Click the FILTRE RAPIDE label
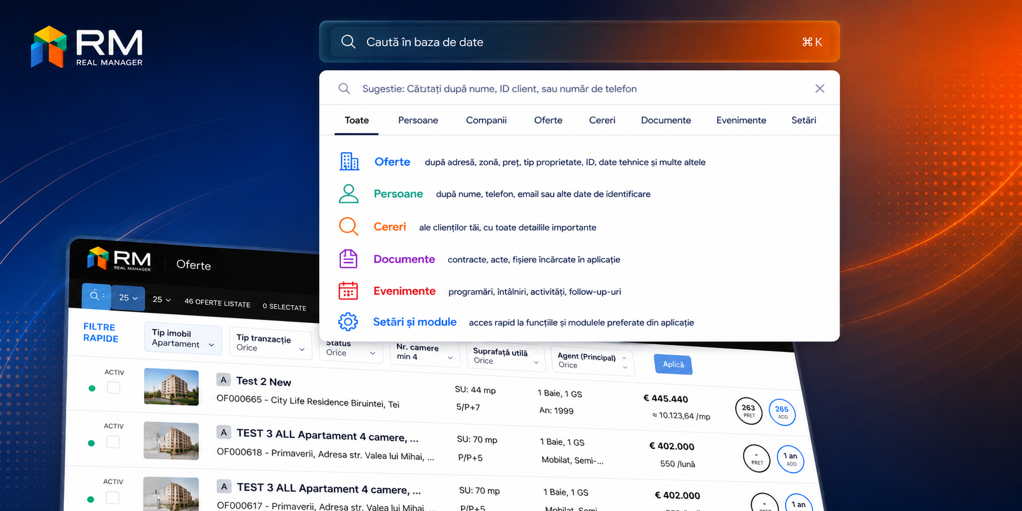Screen dimensions: 1022x511 point(101,332)
